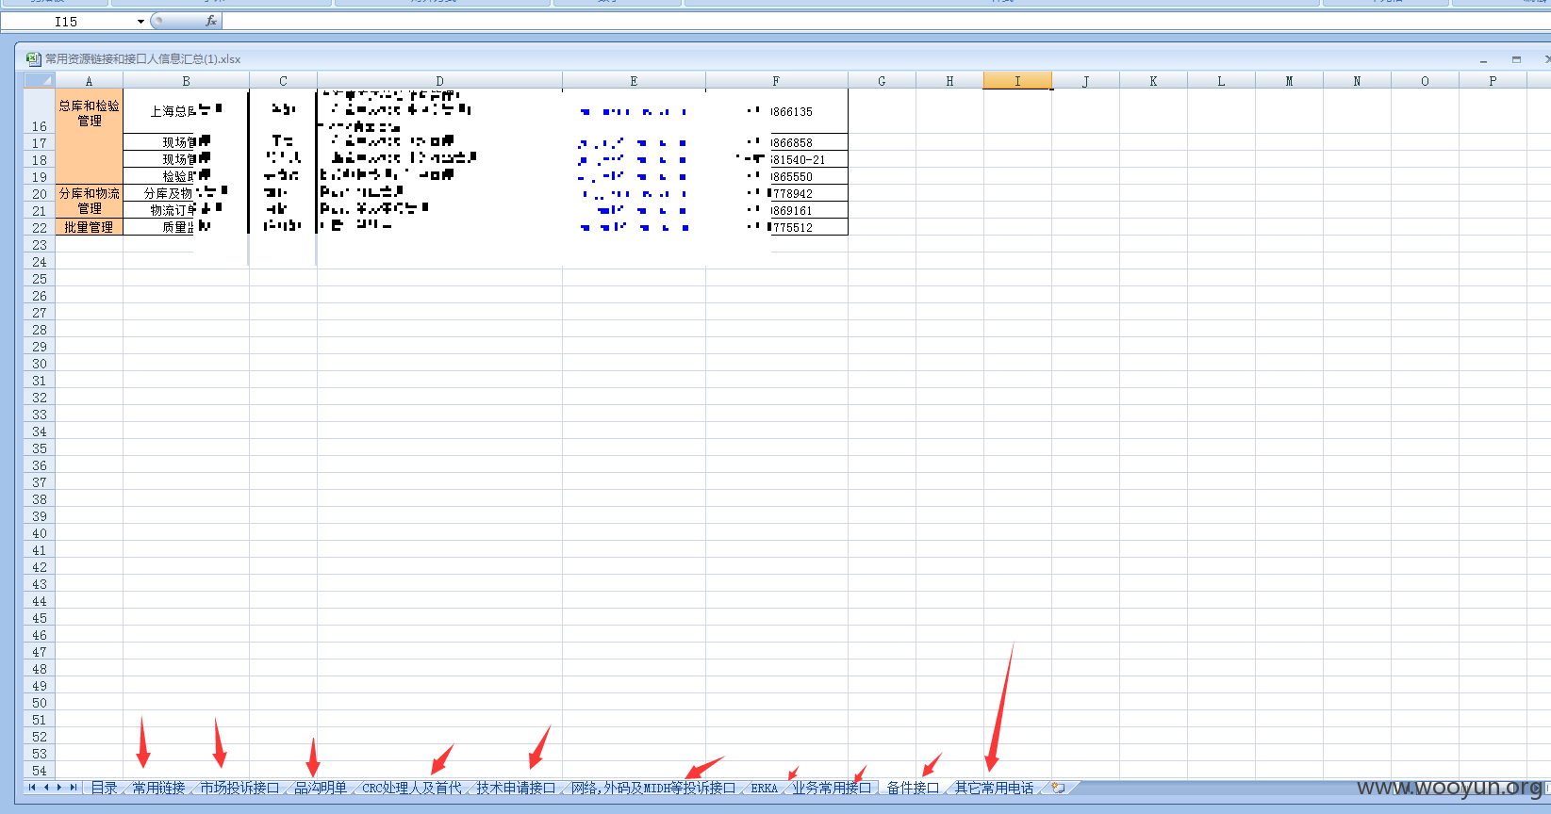Click next sheet navigation arrow
The width and height of the screenshot is (1551, 814).
pos(58,788)
